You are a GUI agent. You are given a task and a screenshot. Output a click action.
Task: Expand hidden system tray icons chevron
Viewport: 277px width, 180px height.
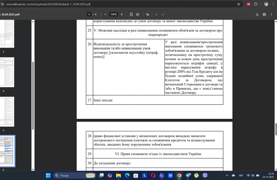tap(227, 175)
